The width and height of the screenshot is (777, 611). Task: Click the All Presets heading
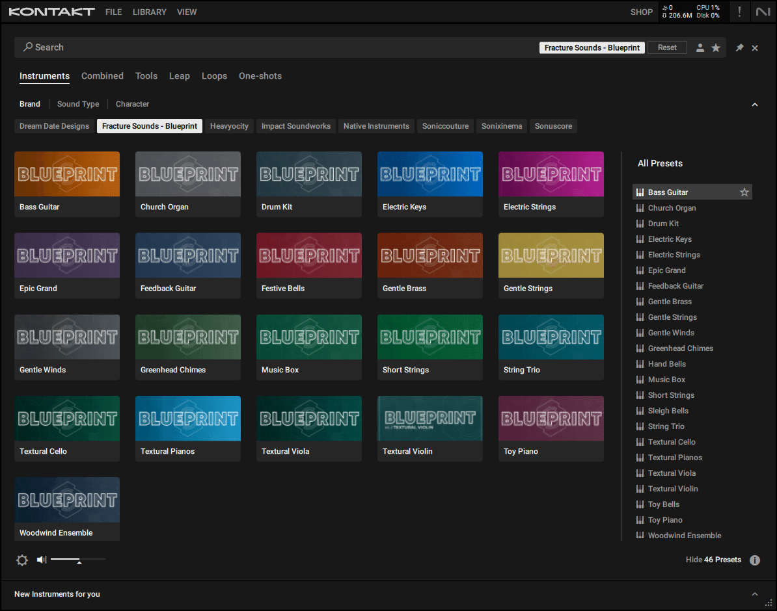pyautogui.click(x=660, y=163)
